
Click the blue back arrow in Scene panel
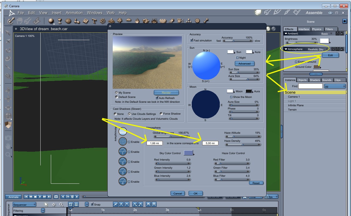[345, 21]
